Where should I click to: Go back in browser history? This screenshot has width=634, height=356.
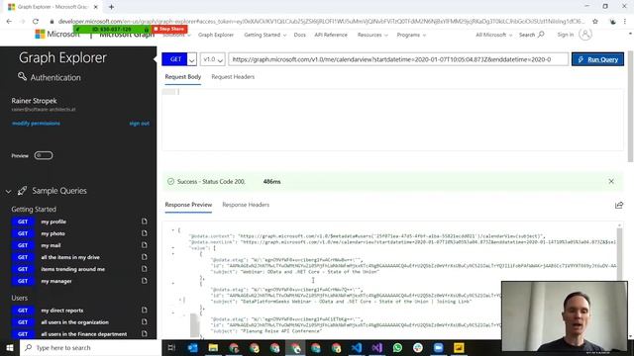click(9, 21)
